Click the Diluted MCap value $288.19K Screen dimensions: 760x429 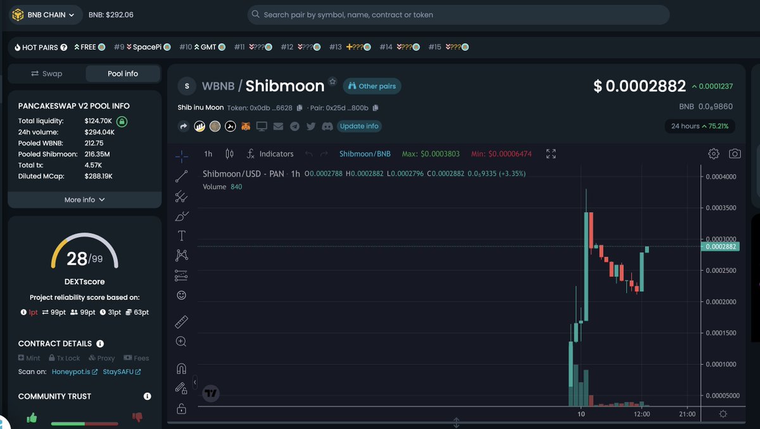98,176
